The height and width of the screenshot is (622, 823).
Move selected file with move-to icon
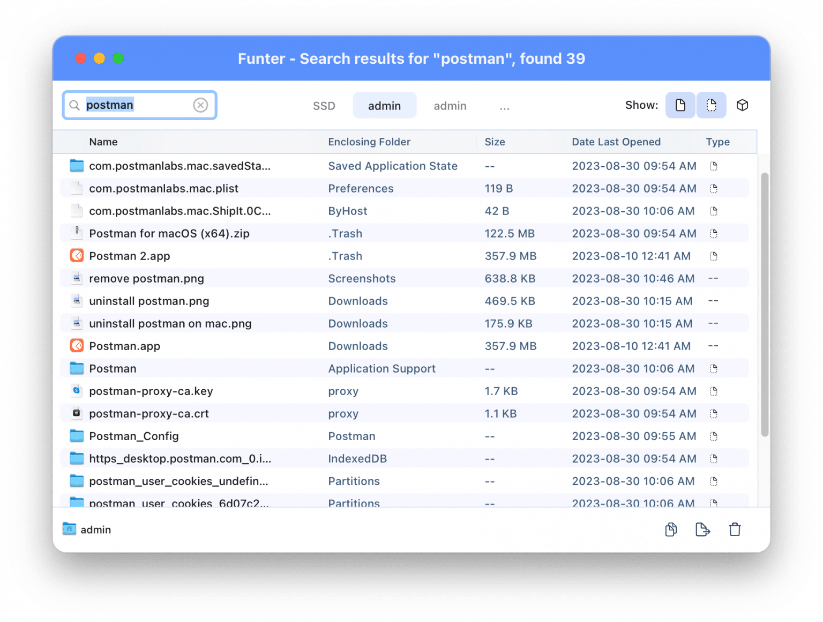[702, 529]
